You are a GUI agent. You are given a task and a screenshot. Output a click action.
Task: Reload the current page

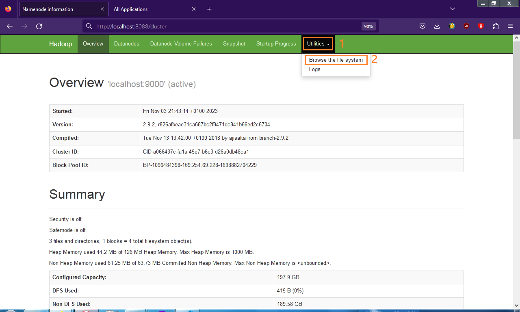click(39, 26)
